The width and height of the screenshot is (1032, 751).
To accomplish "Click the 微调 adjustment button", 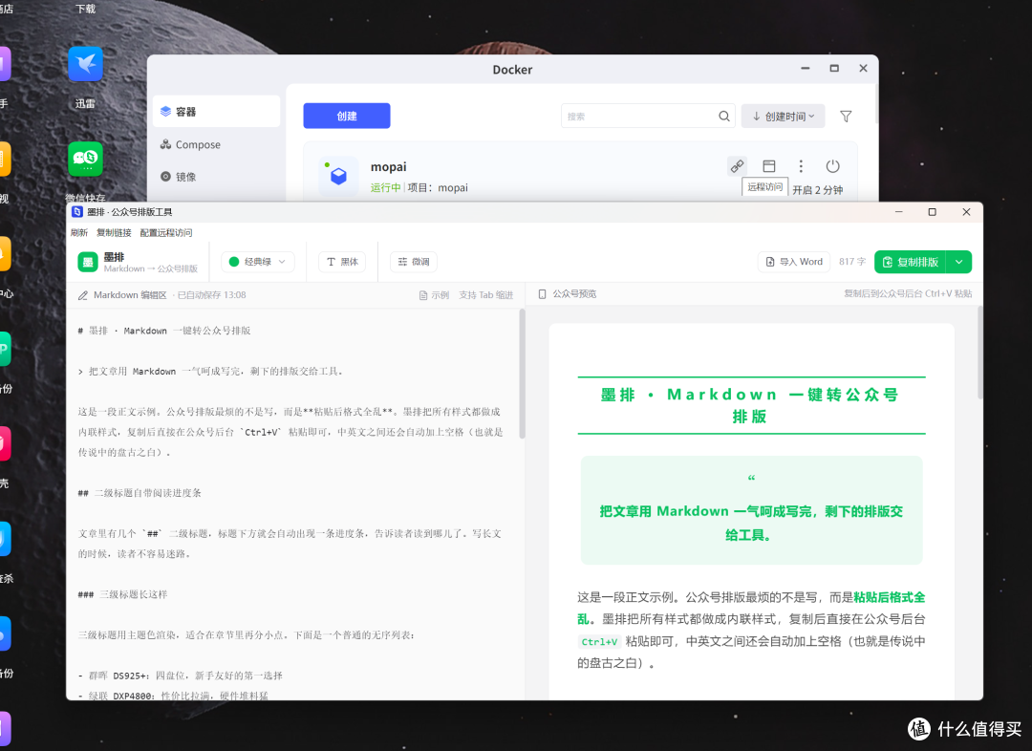I will pos(414,261).
